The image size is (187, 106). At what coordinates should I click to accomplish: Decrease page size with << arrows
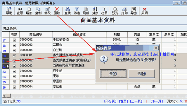pyautogui.click(x=181, y=101)
